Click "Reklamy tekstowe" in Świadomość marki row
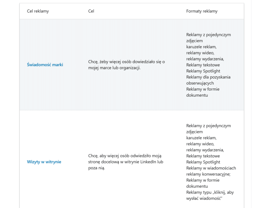This screenshot has width=259, height=208. point(203,65)
